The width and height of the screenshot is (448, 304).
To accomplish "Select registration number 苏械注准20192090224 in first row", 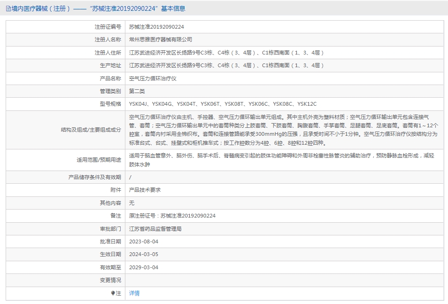I will pos(156,27).
